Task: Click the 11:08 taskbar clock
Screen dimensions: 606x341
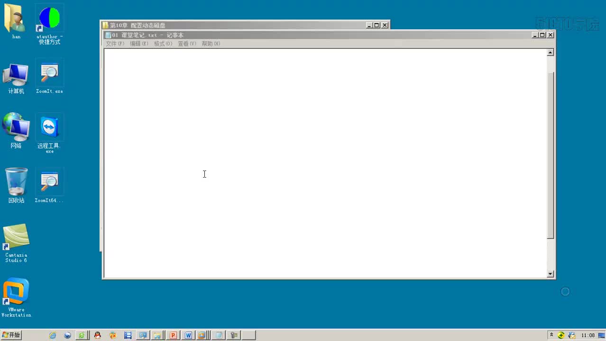Action: click(x=588, y=335)
